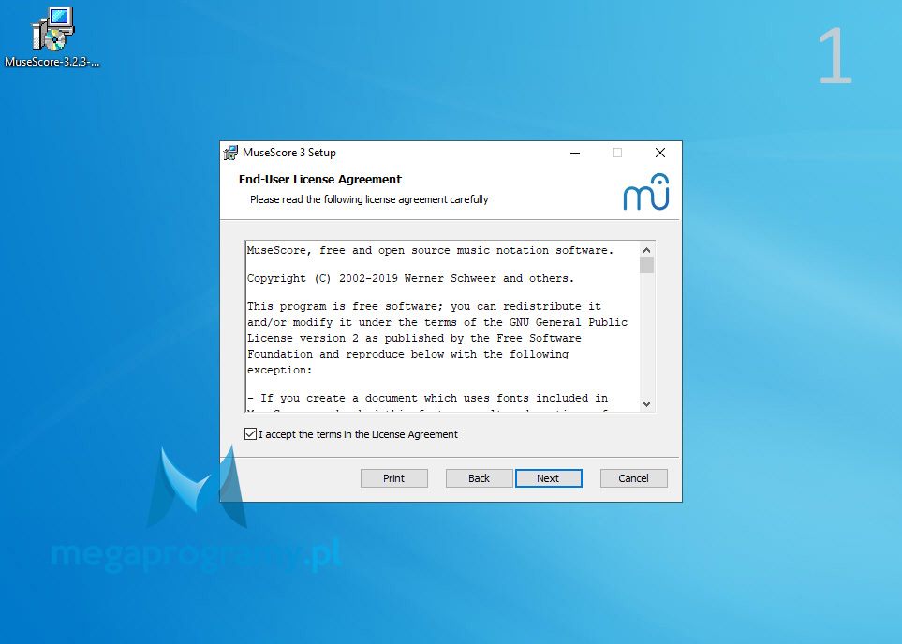
Task: Click the blue MuseScore mu logo
Action: (x=646, y=192)
